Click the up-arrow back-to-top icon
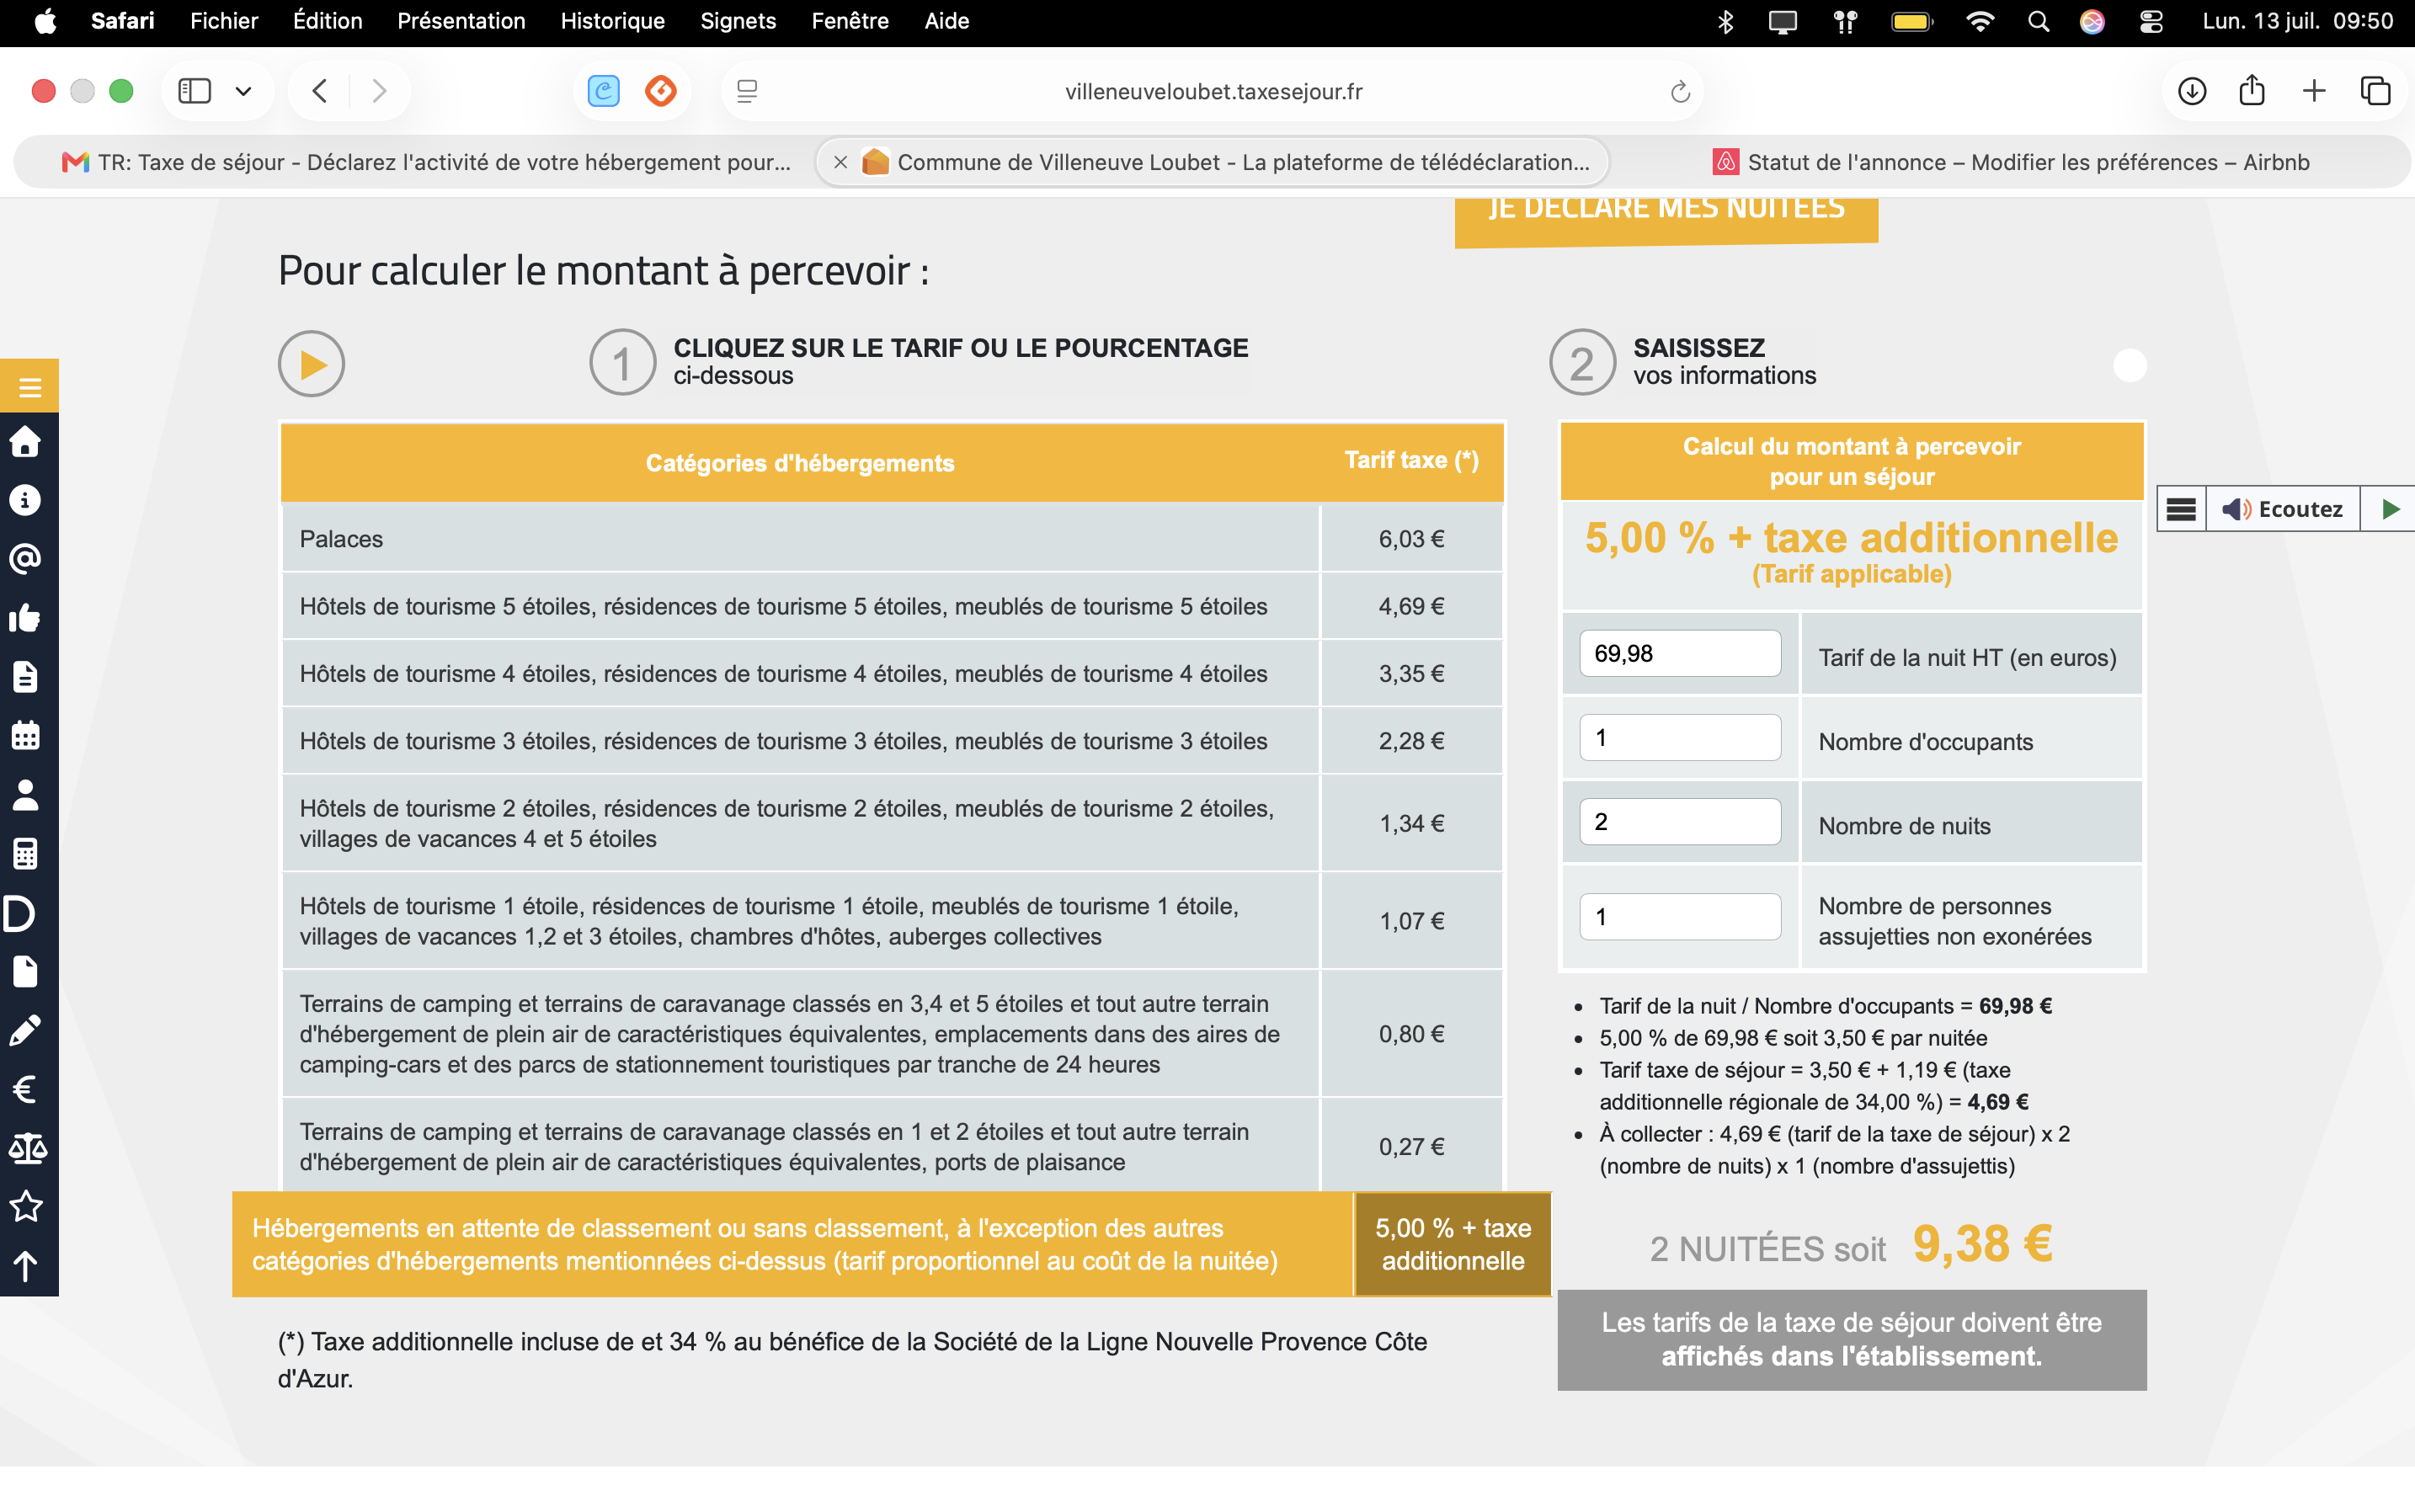The image size is (2415, 1512). click(25, 1266)
